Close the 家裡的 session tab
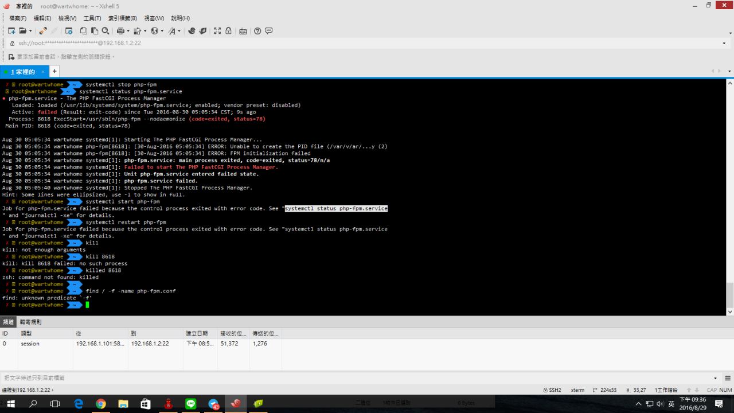 tap(42, 72)
